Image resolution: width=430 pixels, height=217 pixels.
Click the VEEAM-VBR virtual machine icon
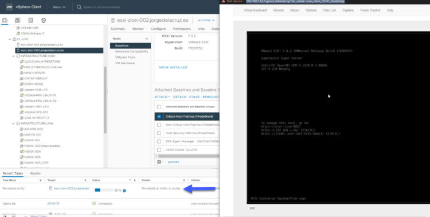pyautogui.click(x=18, y=28)
